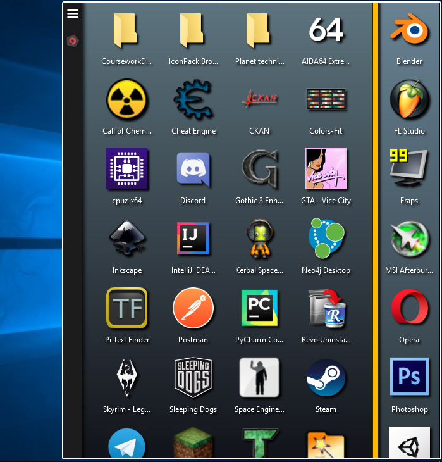Launch Blender from the side panel
Viewport: 442px width, 462px height.
[x=409, y=30]
